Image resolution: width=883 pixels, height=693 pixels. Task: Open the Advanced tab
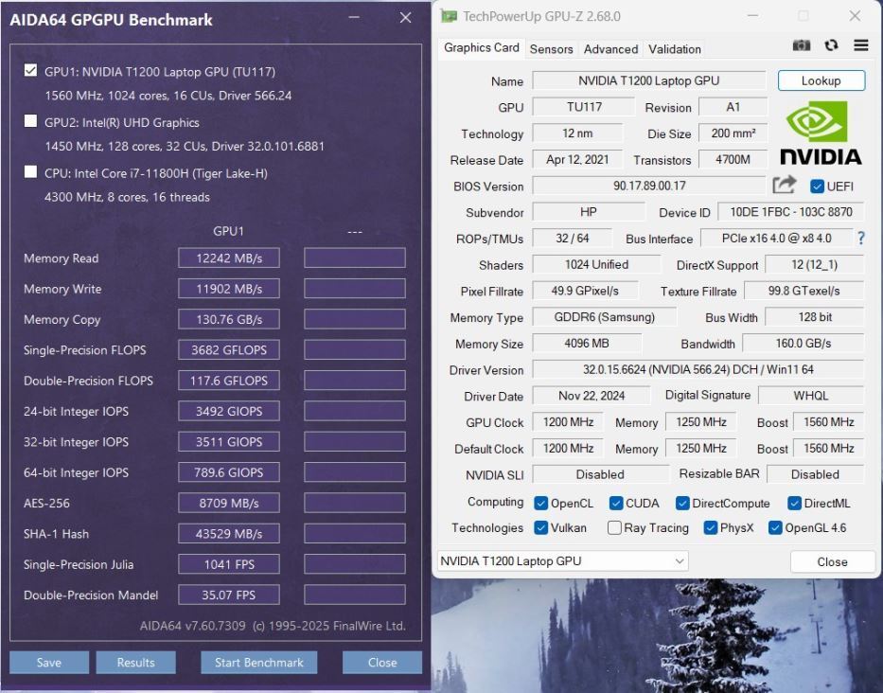coord(610,49)
